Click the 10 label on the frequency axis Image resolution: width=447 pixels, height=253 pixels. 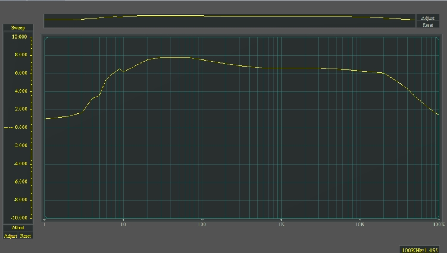click(123, 224)
